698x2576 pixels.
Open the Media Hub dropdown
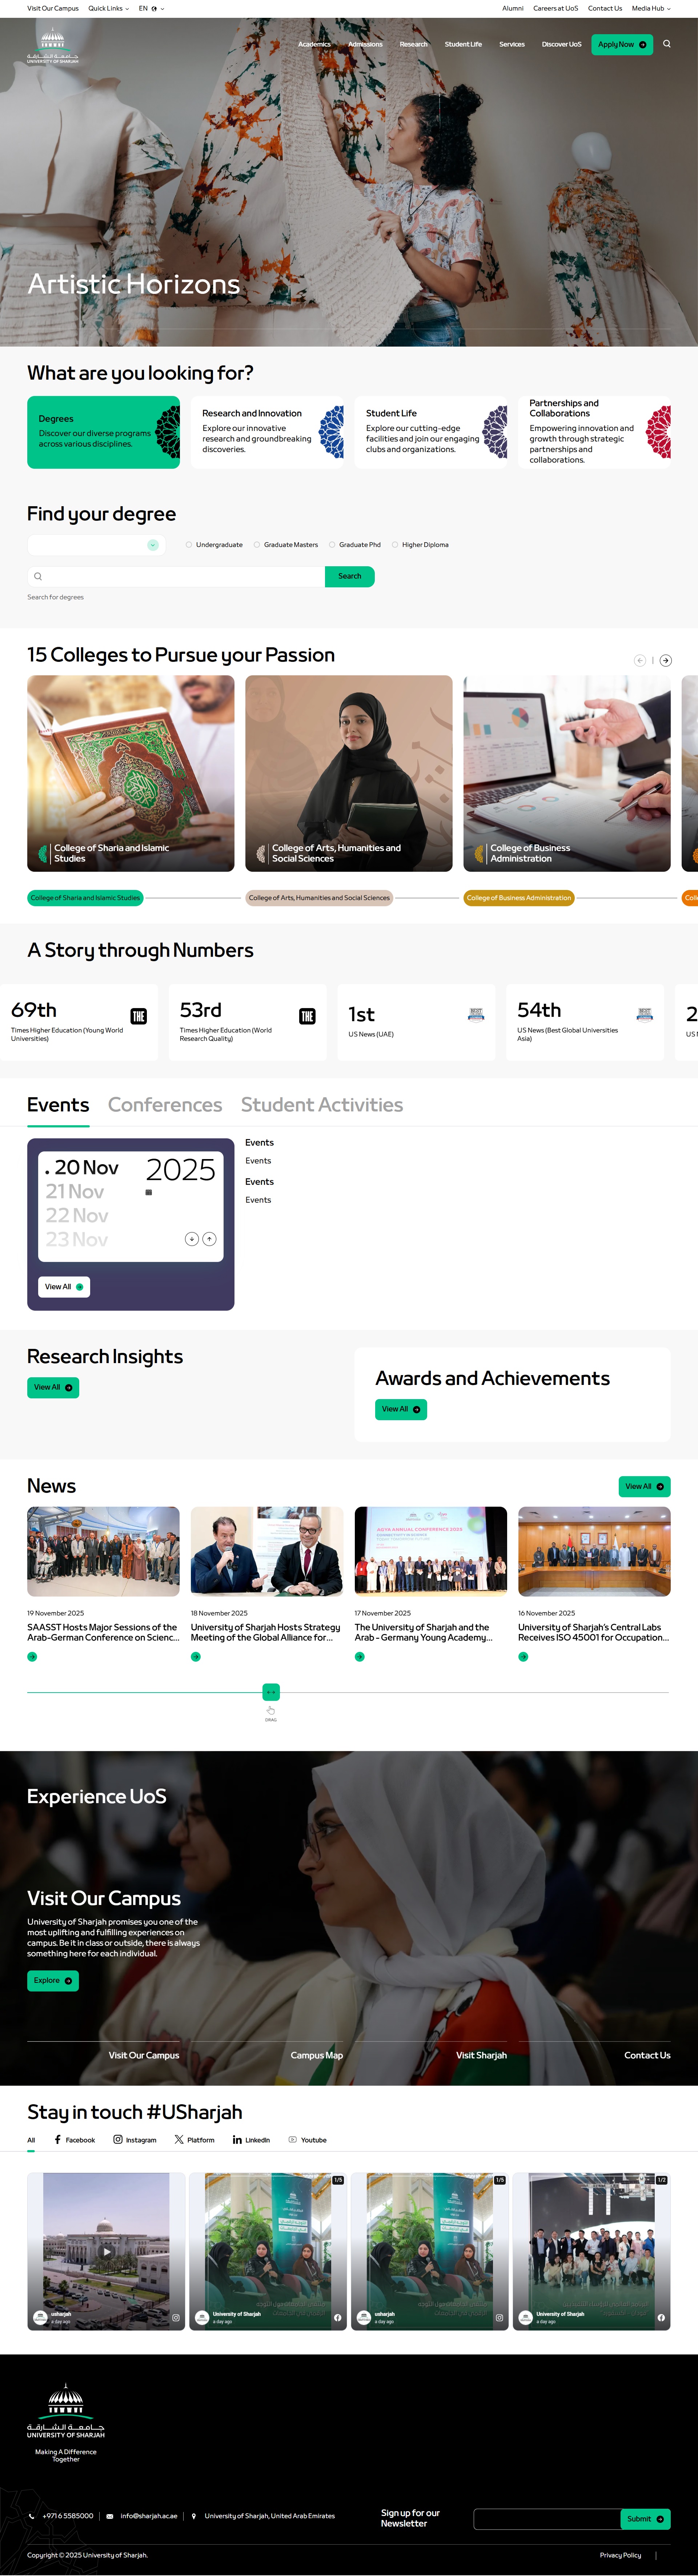click(651, 8)
